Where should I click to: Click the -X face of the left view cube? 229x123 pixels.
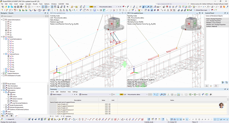tap(112, 24)
